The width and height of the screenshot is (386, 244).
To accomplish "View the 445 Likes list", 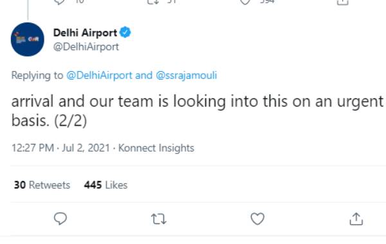I will [x=106, y=185].
